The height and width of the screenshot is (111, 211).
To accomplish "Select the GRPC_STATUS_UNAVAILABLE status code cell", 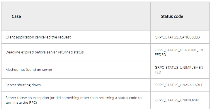I will tap(180, 85).
